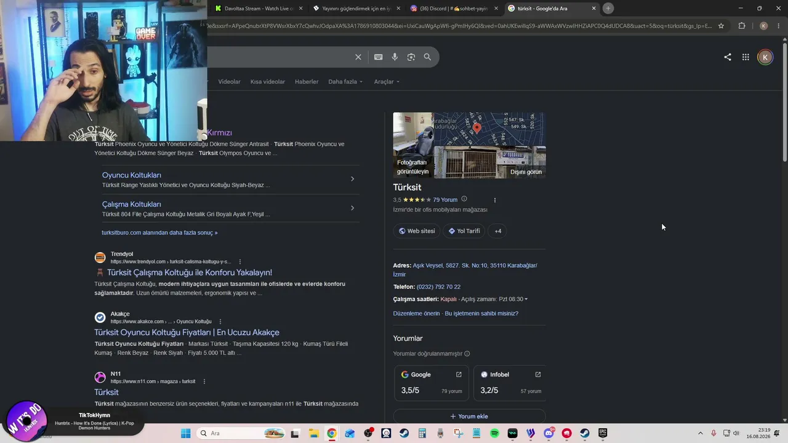Open the Oyuncu Koltukları sitelink chevron
The height and width of the screenshot is (443, 788).
(x=352, y=179)
